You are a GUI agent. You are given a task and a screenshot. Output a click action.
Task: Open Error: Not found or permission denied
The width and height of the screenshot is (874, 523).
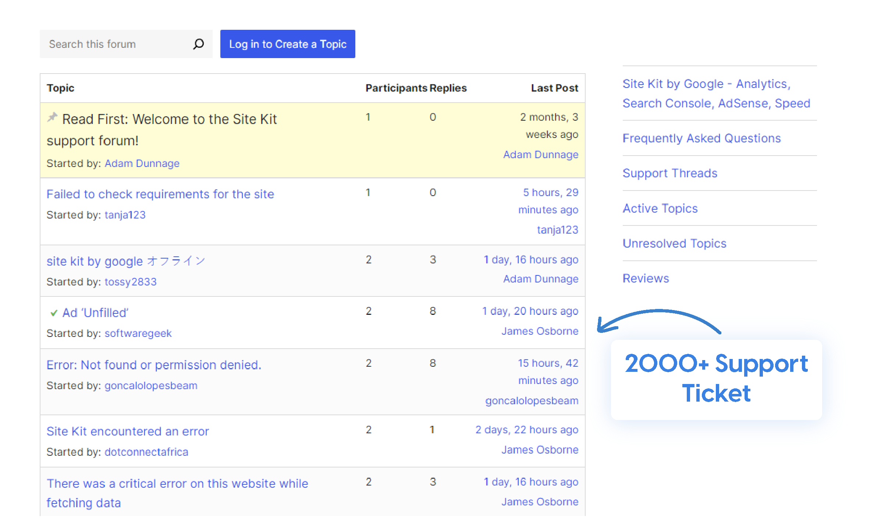click(x=154, y=365)
